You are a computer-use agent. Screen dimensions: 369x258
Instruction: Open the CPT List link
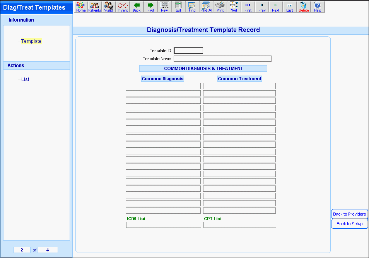point(213,219)
